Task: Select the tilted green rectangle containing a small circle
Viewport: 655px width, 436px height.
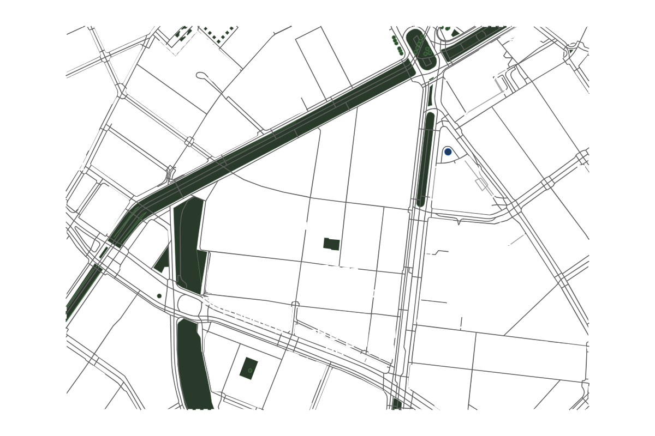Action: [249, 368]
